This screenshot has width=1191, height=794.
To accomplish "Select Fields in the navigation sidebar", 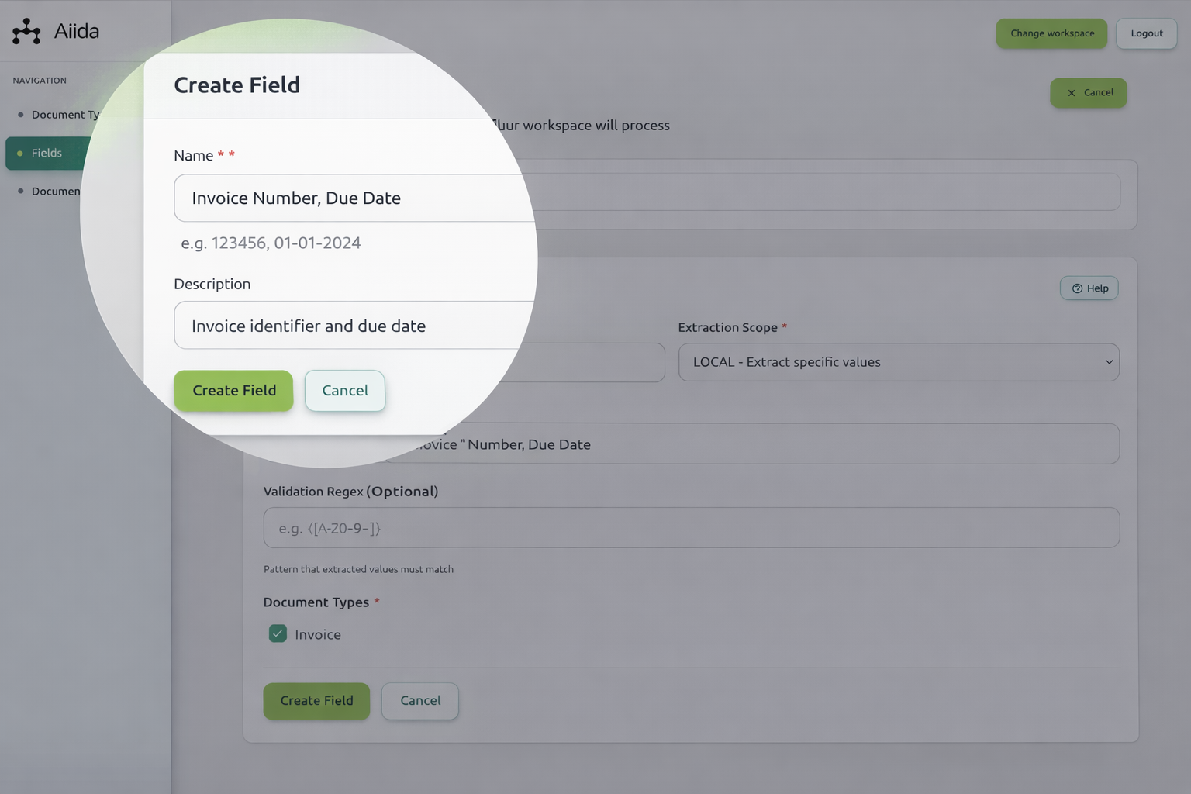I will (47, 153).
